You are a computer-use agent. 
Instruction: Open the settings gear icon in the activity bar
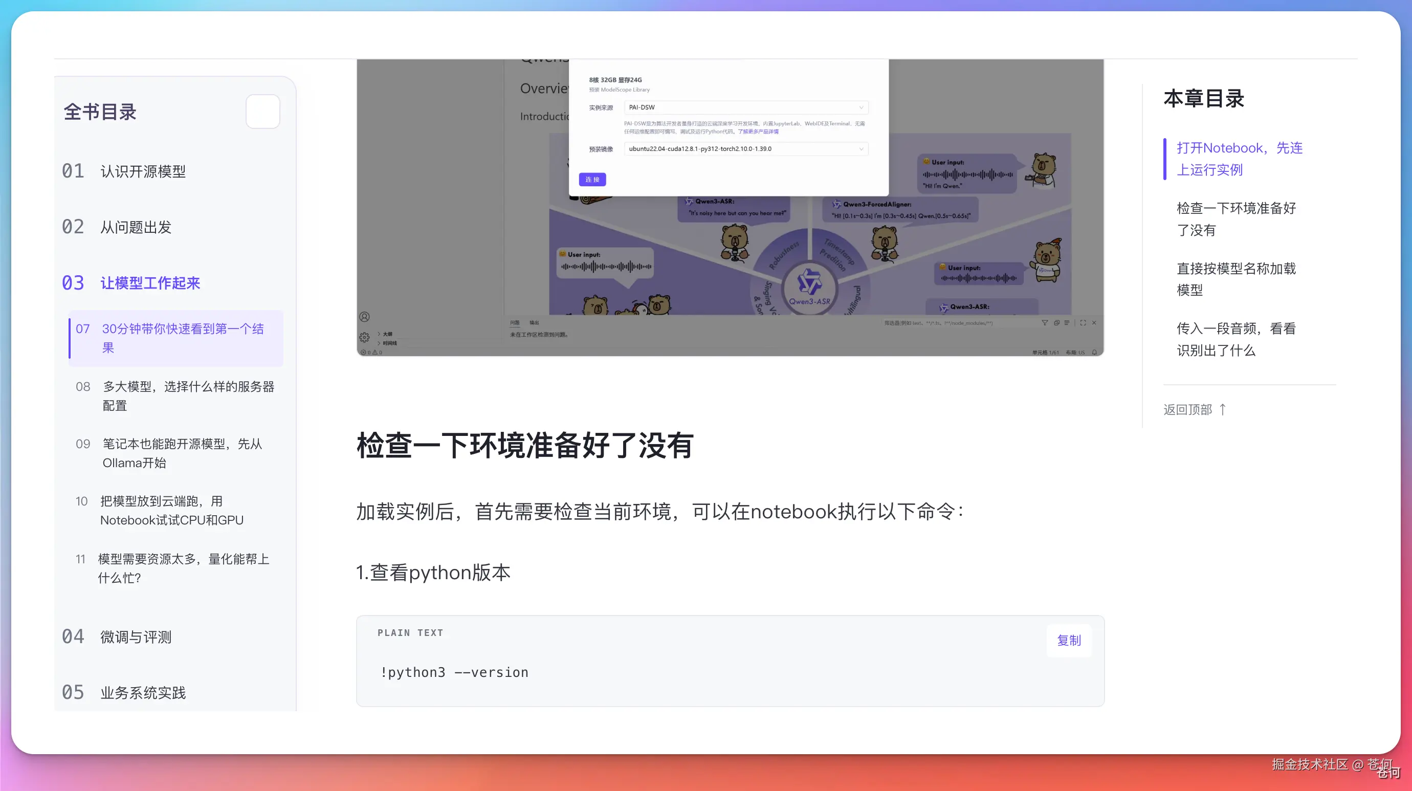(364, 337)
